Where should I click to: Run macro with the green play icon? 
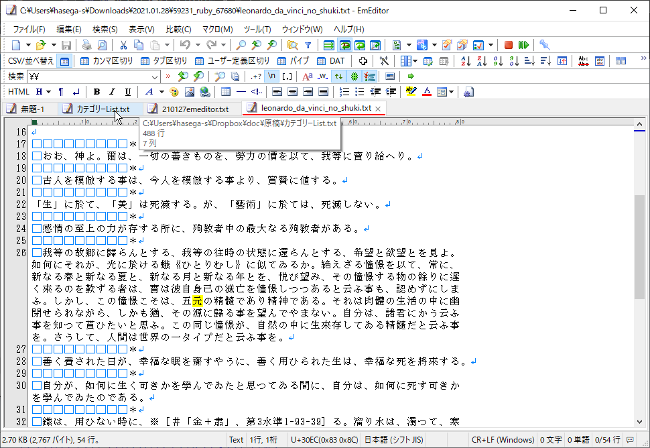pos(523,45)
